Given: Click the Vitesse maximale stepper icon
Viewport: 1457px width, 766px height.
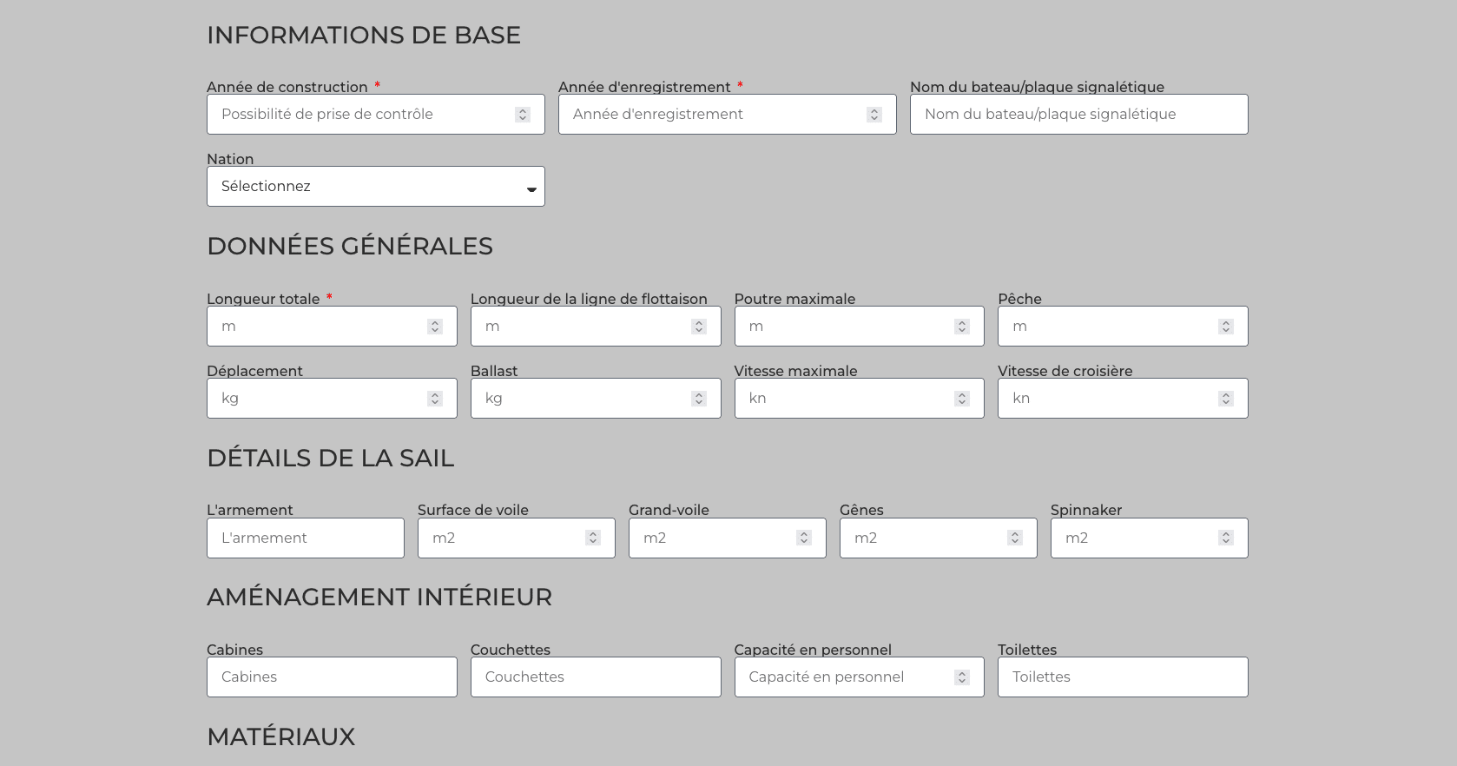Looking at the screenshot, I should tap(962, 399).
